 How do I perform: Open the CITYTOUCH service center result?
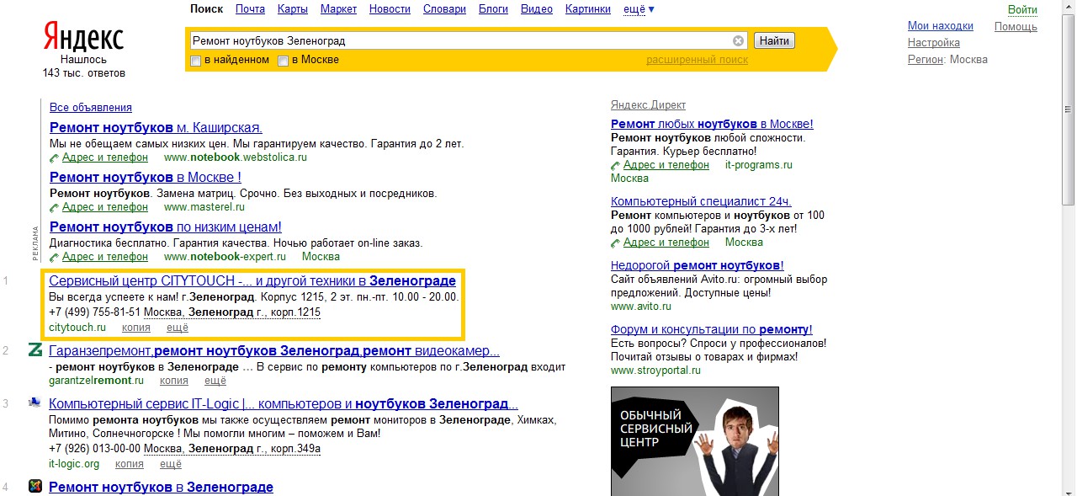[x=252, y=281]
